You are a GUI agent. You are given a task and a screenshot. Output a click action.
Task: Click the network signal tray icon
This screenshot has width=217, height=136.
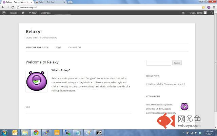192,133
